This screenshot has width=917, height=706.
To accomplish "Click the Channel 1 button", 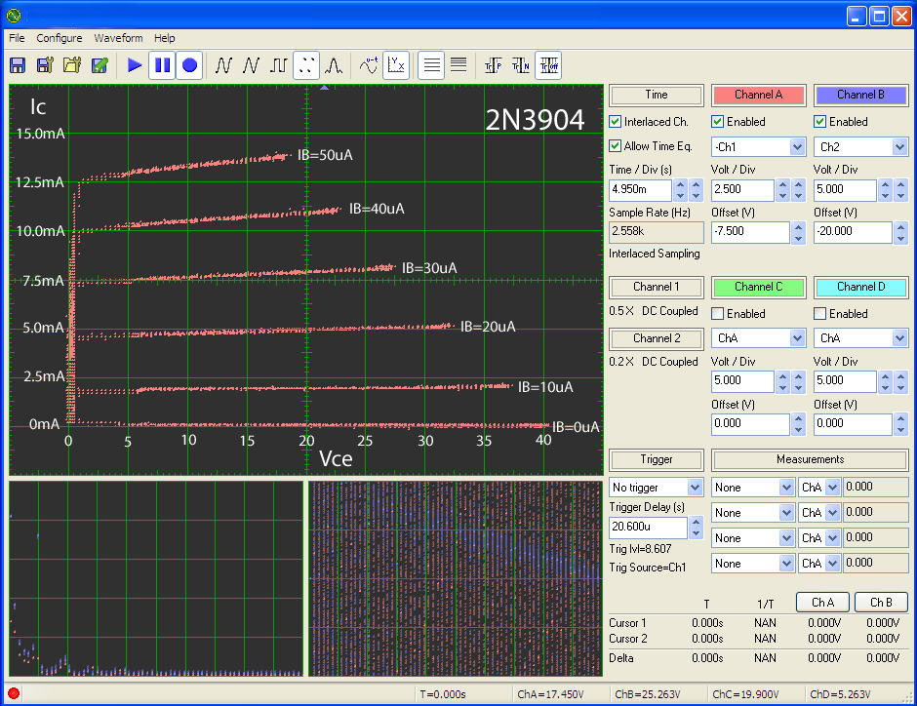I will pyautogui.click(x=656, y=287).
